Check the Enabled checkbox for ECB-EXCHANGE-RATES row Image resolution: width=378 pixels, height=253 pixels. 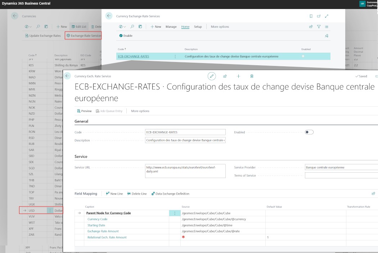(303, 56)
